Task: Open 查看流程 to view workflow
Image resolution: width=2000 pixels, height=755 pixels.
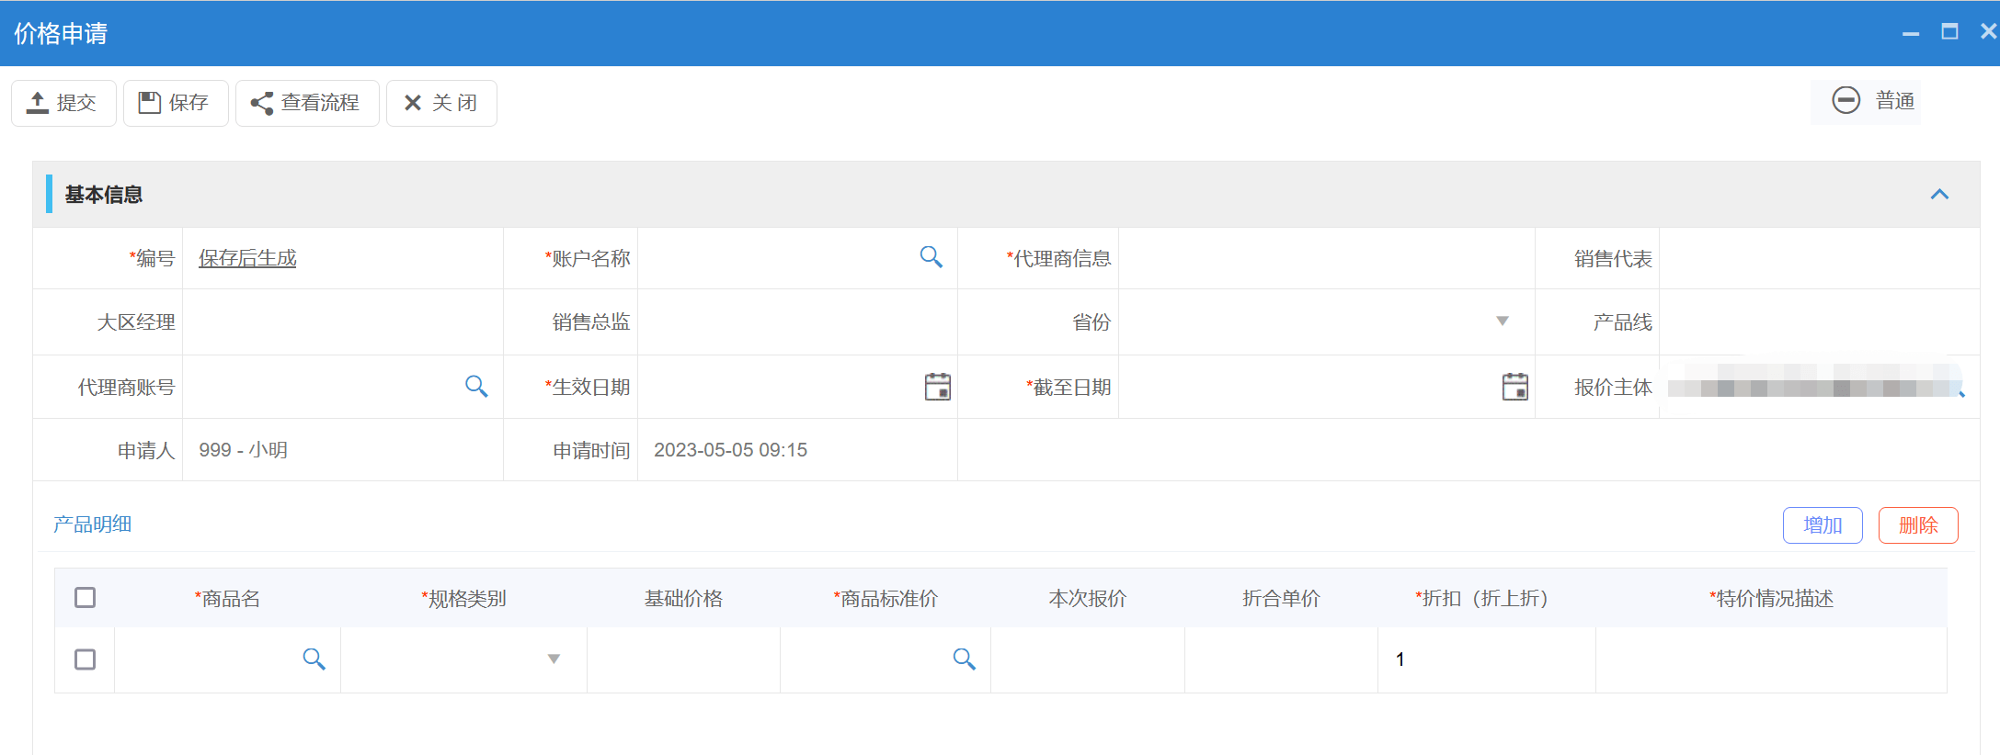Action: tap(307, 103)
